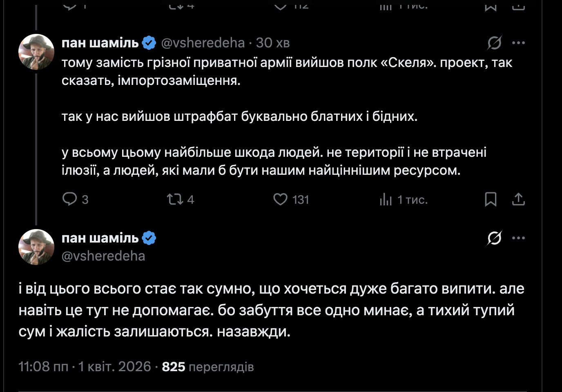Click Grok icon on the main tweet
Image resolution: width=562 pixels, height=392 pixels.
pyautogui.click(x=494, y=238)
